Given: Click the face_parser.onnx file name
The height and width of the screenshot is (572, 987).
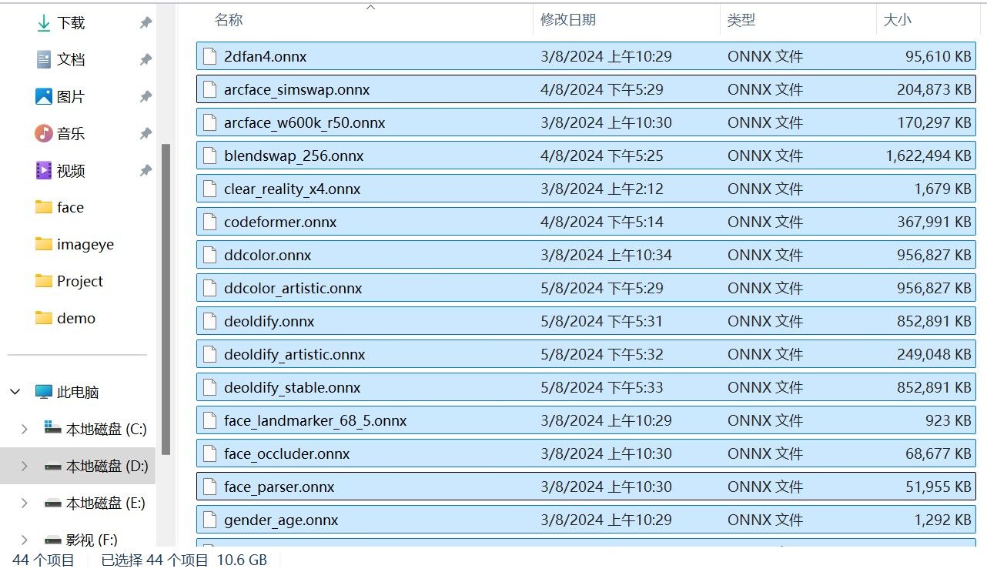Looking at the screenshot, I should 279,487.
